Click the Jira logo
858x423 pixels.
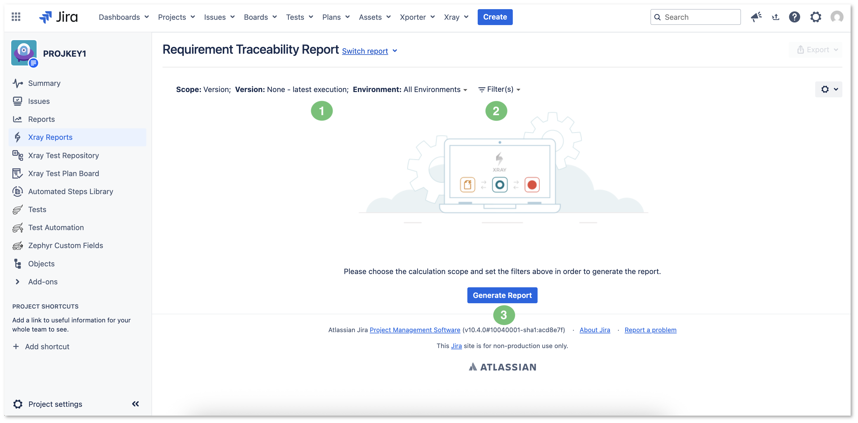tap(59, 17)
